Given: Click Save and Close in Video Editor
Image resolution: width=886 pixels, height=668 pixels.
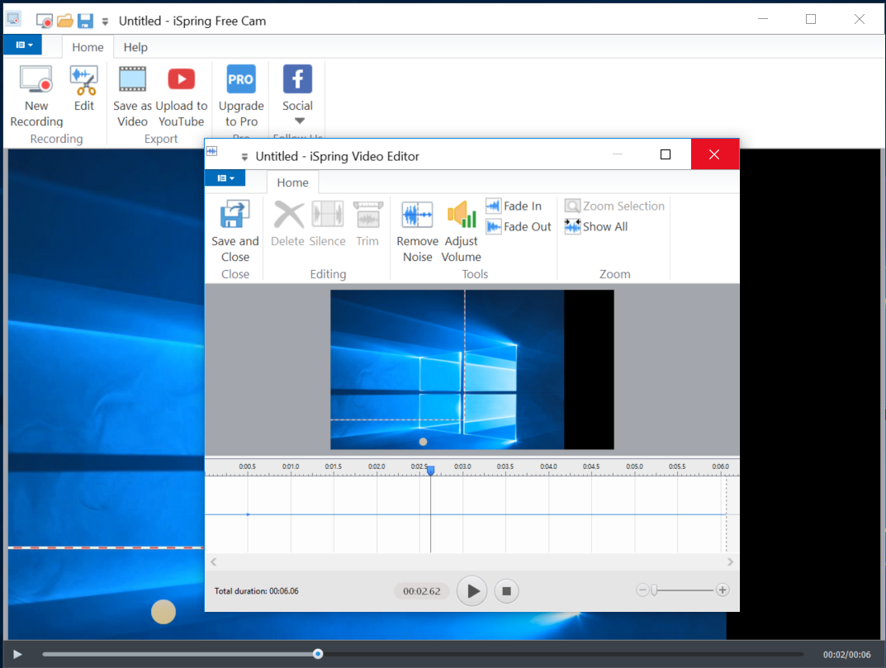Looking at the screenshot, I should (235, 231).
